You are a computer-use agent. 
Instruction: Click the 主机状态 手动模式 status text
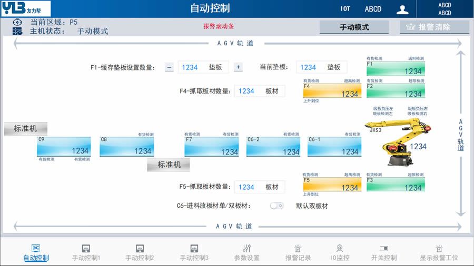69,31
